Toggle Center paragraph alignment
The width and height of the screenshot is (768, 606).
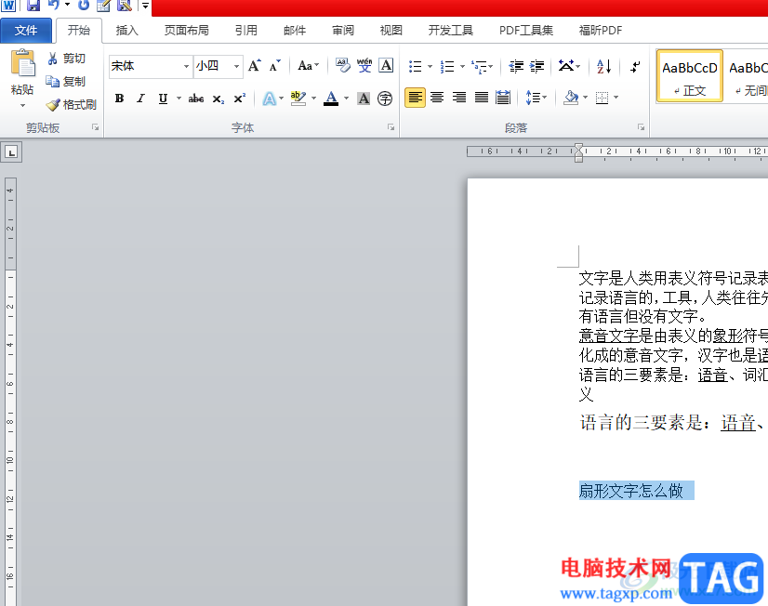click(437, 98)
